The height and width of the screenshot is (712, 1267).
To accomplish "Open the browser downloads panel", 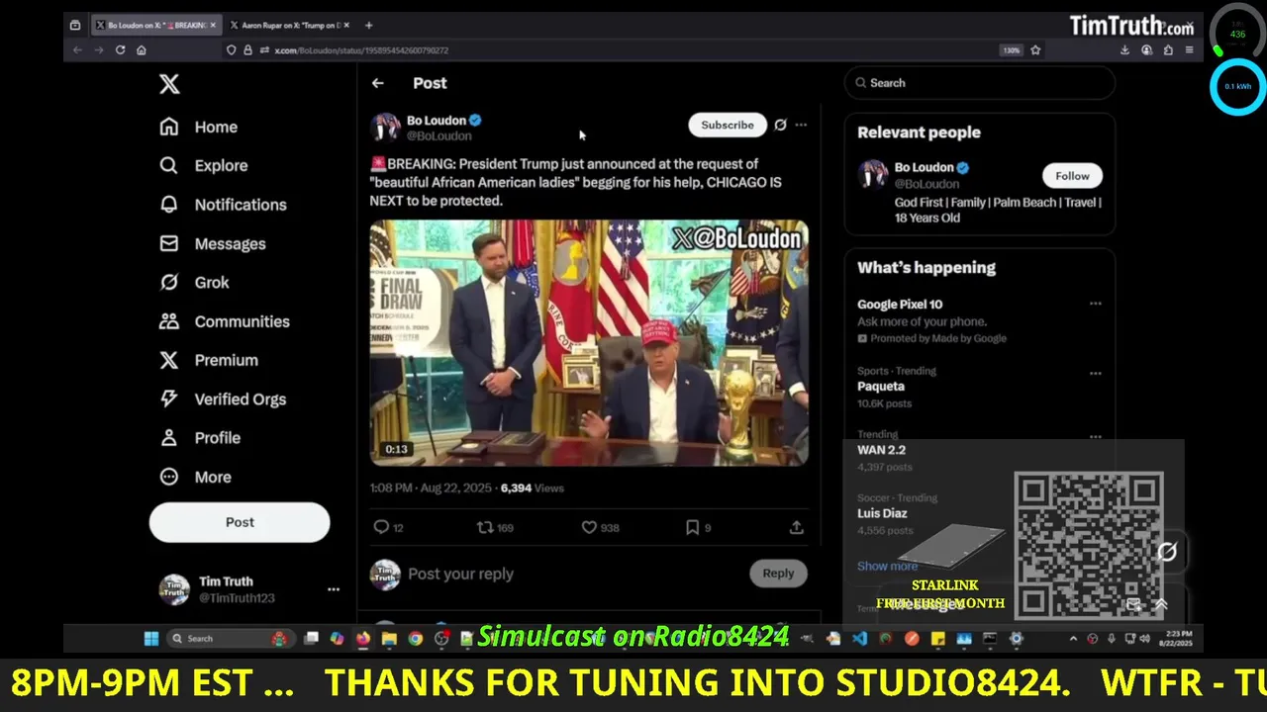I will (1125, 49).
